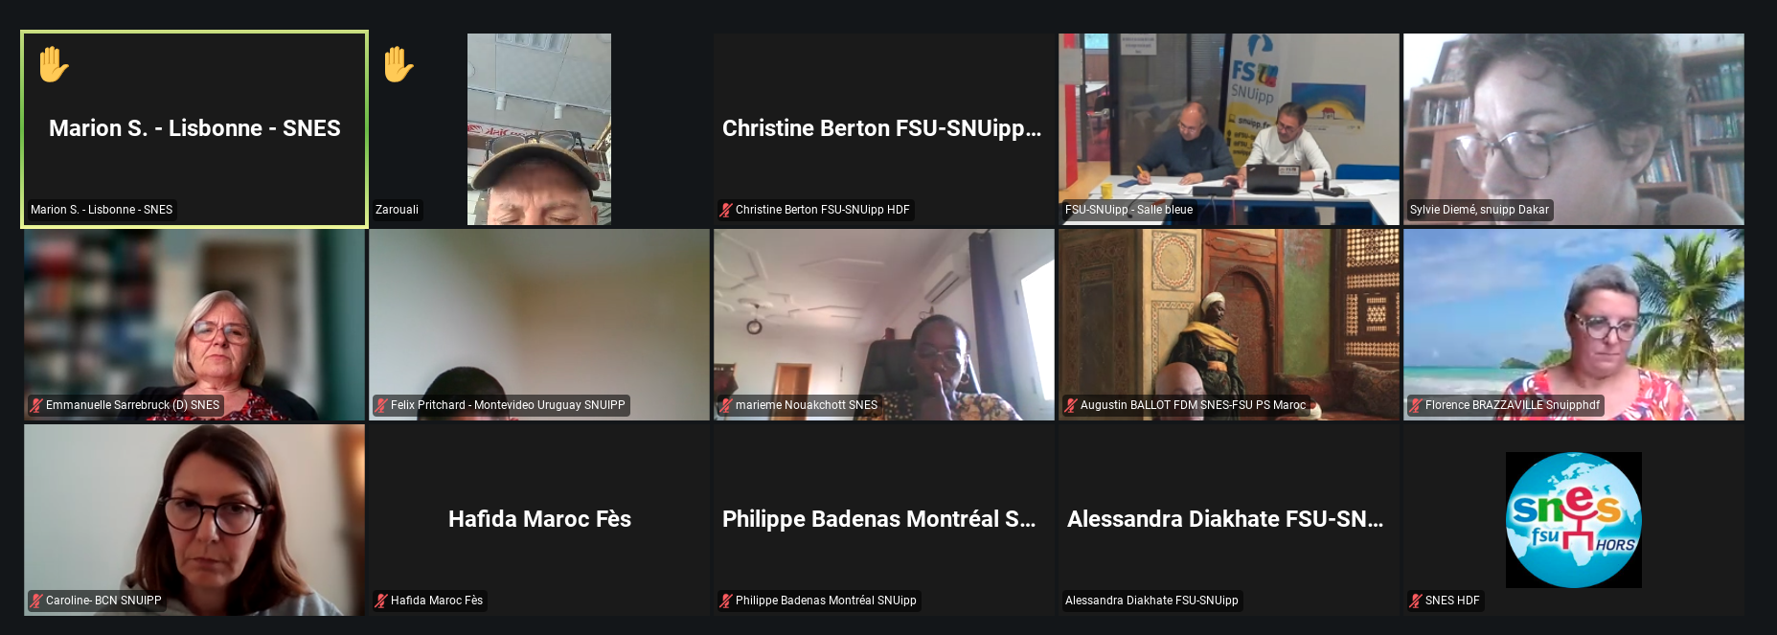Click Florence BRAZZAVILLE's muted mic icon

1416,405
